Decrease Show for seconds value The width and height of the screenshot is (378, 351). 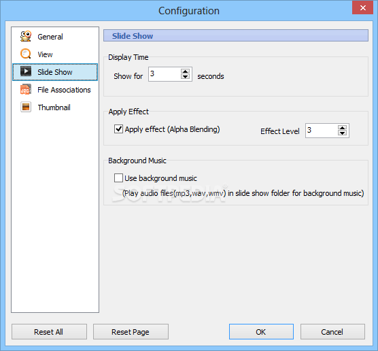[185, 77]
